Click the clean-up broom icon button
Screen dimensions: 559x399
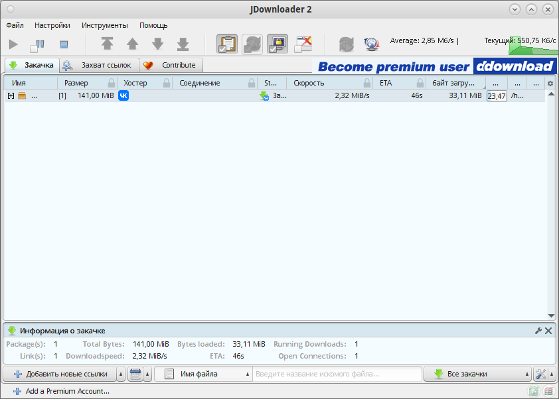pyautogui.click(x=135, y=374)
